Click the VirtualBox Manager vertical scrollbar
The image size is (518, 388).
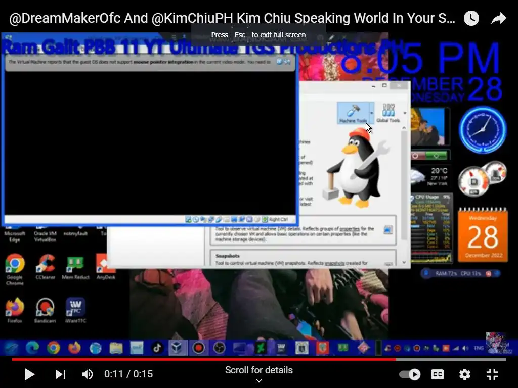(x=404, y=185)
